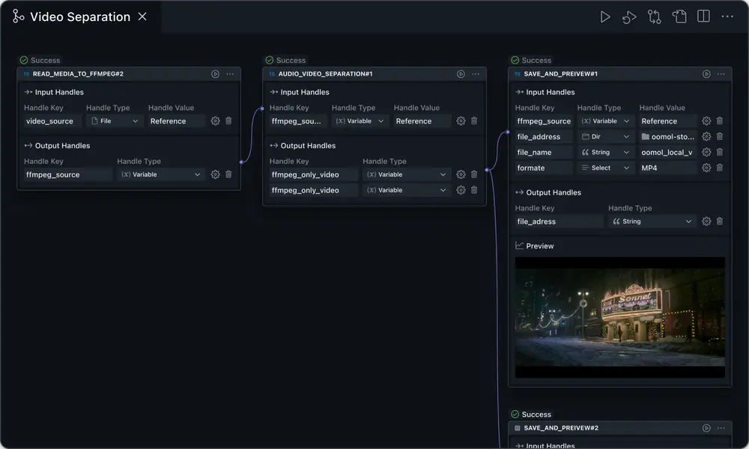
Task: Click the MP4 handle value field
Action: [x=667, y=168]
